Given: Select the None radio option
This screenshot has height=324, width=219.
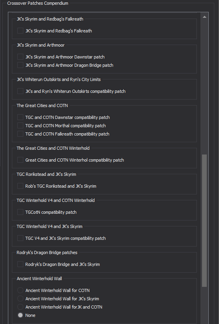Looking at the screenshot, I should tap(20, 315).
